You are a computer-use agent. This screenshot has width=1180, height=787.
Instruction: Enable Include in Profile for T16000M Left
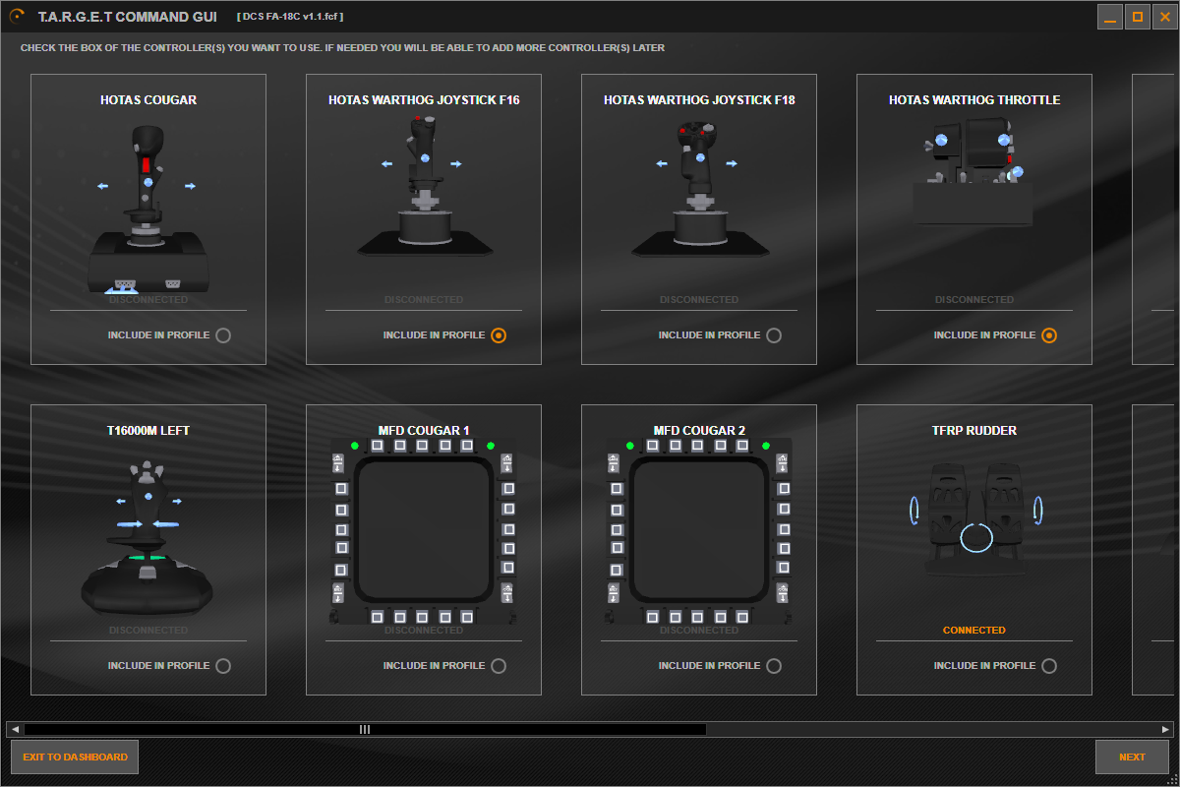coord(223,666)
